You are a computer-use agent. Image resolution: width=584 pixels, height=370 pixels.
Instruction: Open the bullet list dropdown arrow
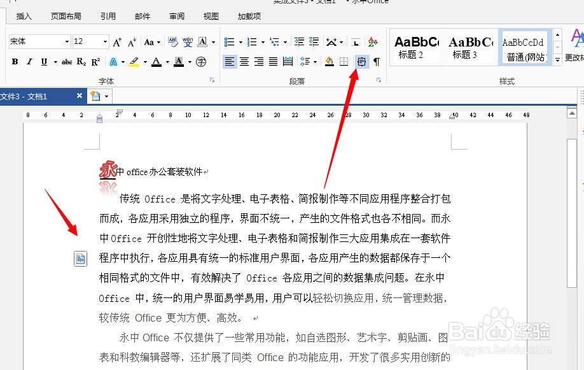click(x=240, y=42)
